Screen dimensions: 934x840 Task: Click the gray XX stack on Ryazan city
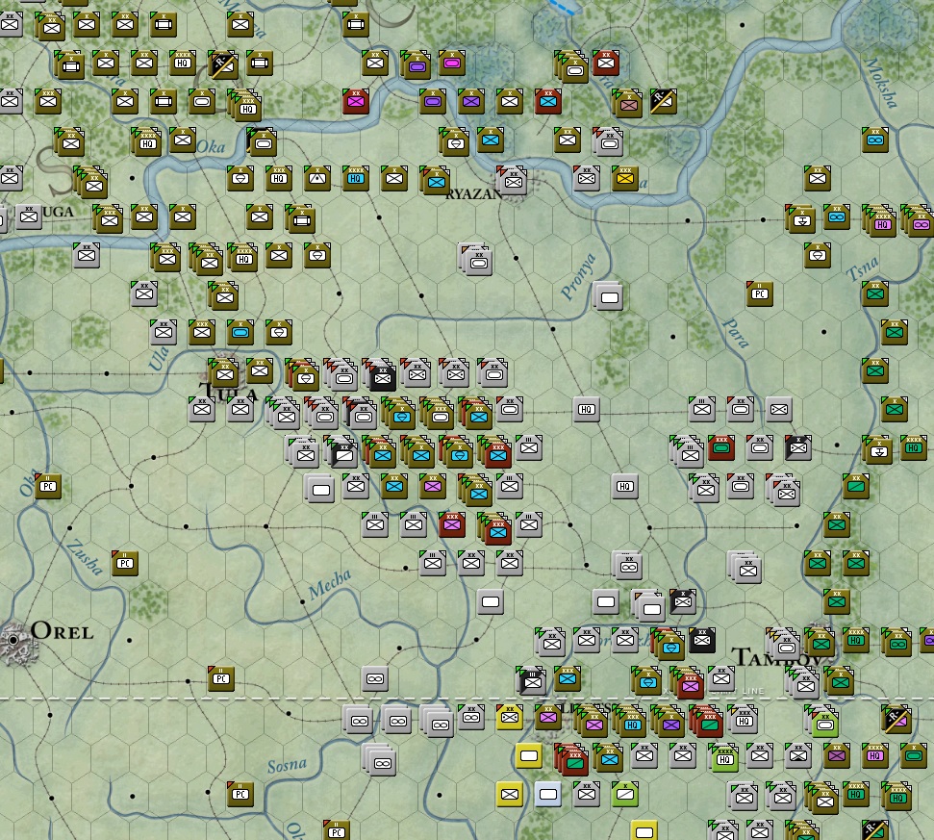point(513,180)
